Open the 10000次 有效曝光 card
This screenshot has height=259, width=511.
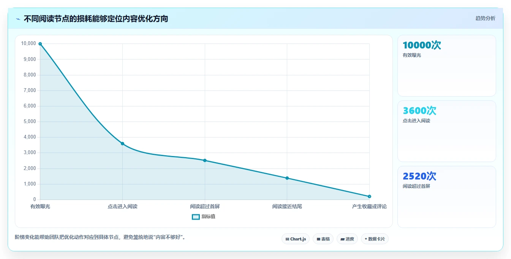[x=447, y=66]
